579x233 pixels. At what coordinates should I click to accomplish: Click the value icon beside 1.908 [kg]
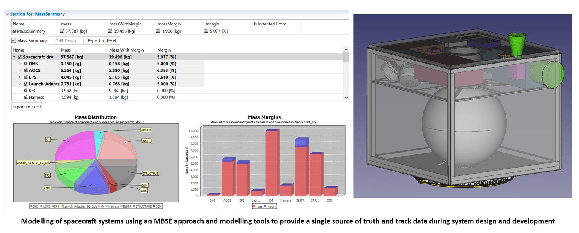159,31
